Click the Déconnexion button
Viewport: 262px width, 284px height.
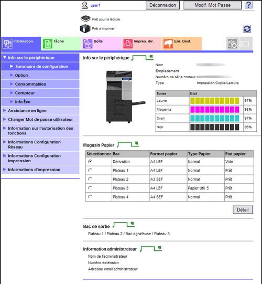click(x=163, y=5)
